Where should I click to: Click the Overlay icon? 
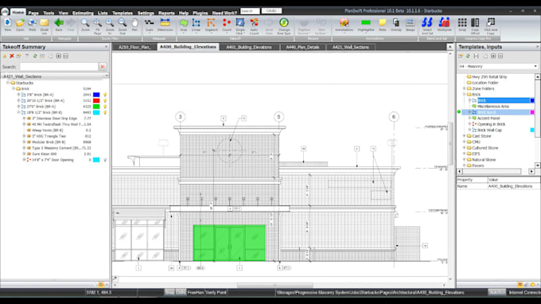coord(396,23)
